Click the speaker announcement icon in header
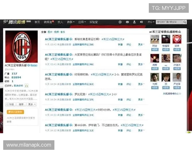192x153 pixels. tap(141, 22)
